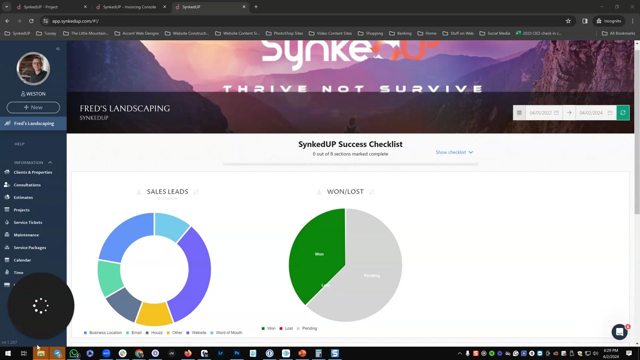Click the calendar icon left of start date
Screen dimensions: 640x360
519,112
